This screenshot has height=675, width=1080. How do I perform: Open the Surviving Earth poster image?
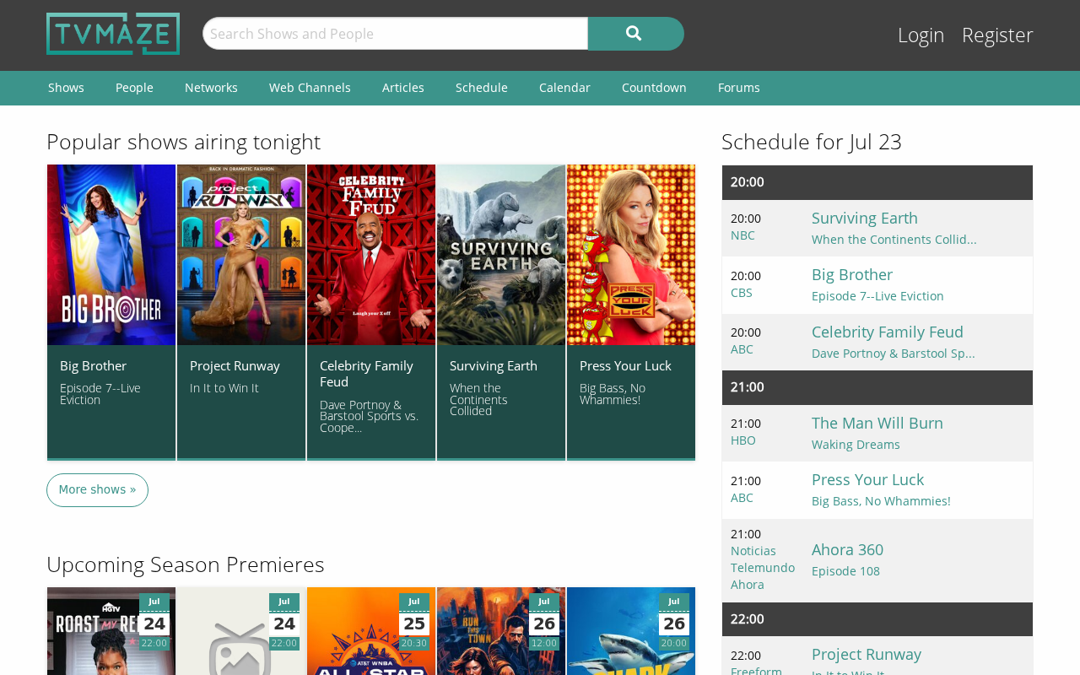501,255
